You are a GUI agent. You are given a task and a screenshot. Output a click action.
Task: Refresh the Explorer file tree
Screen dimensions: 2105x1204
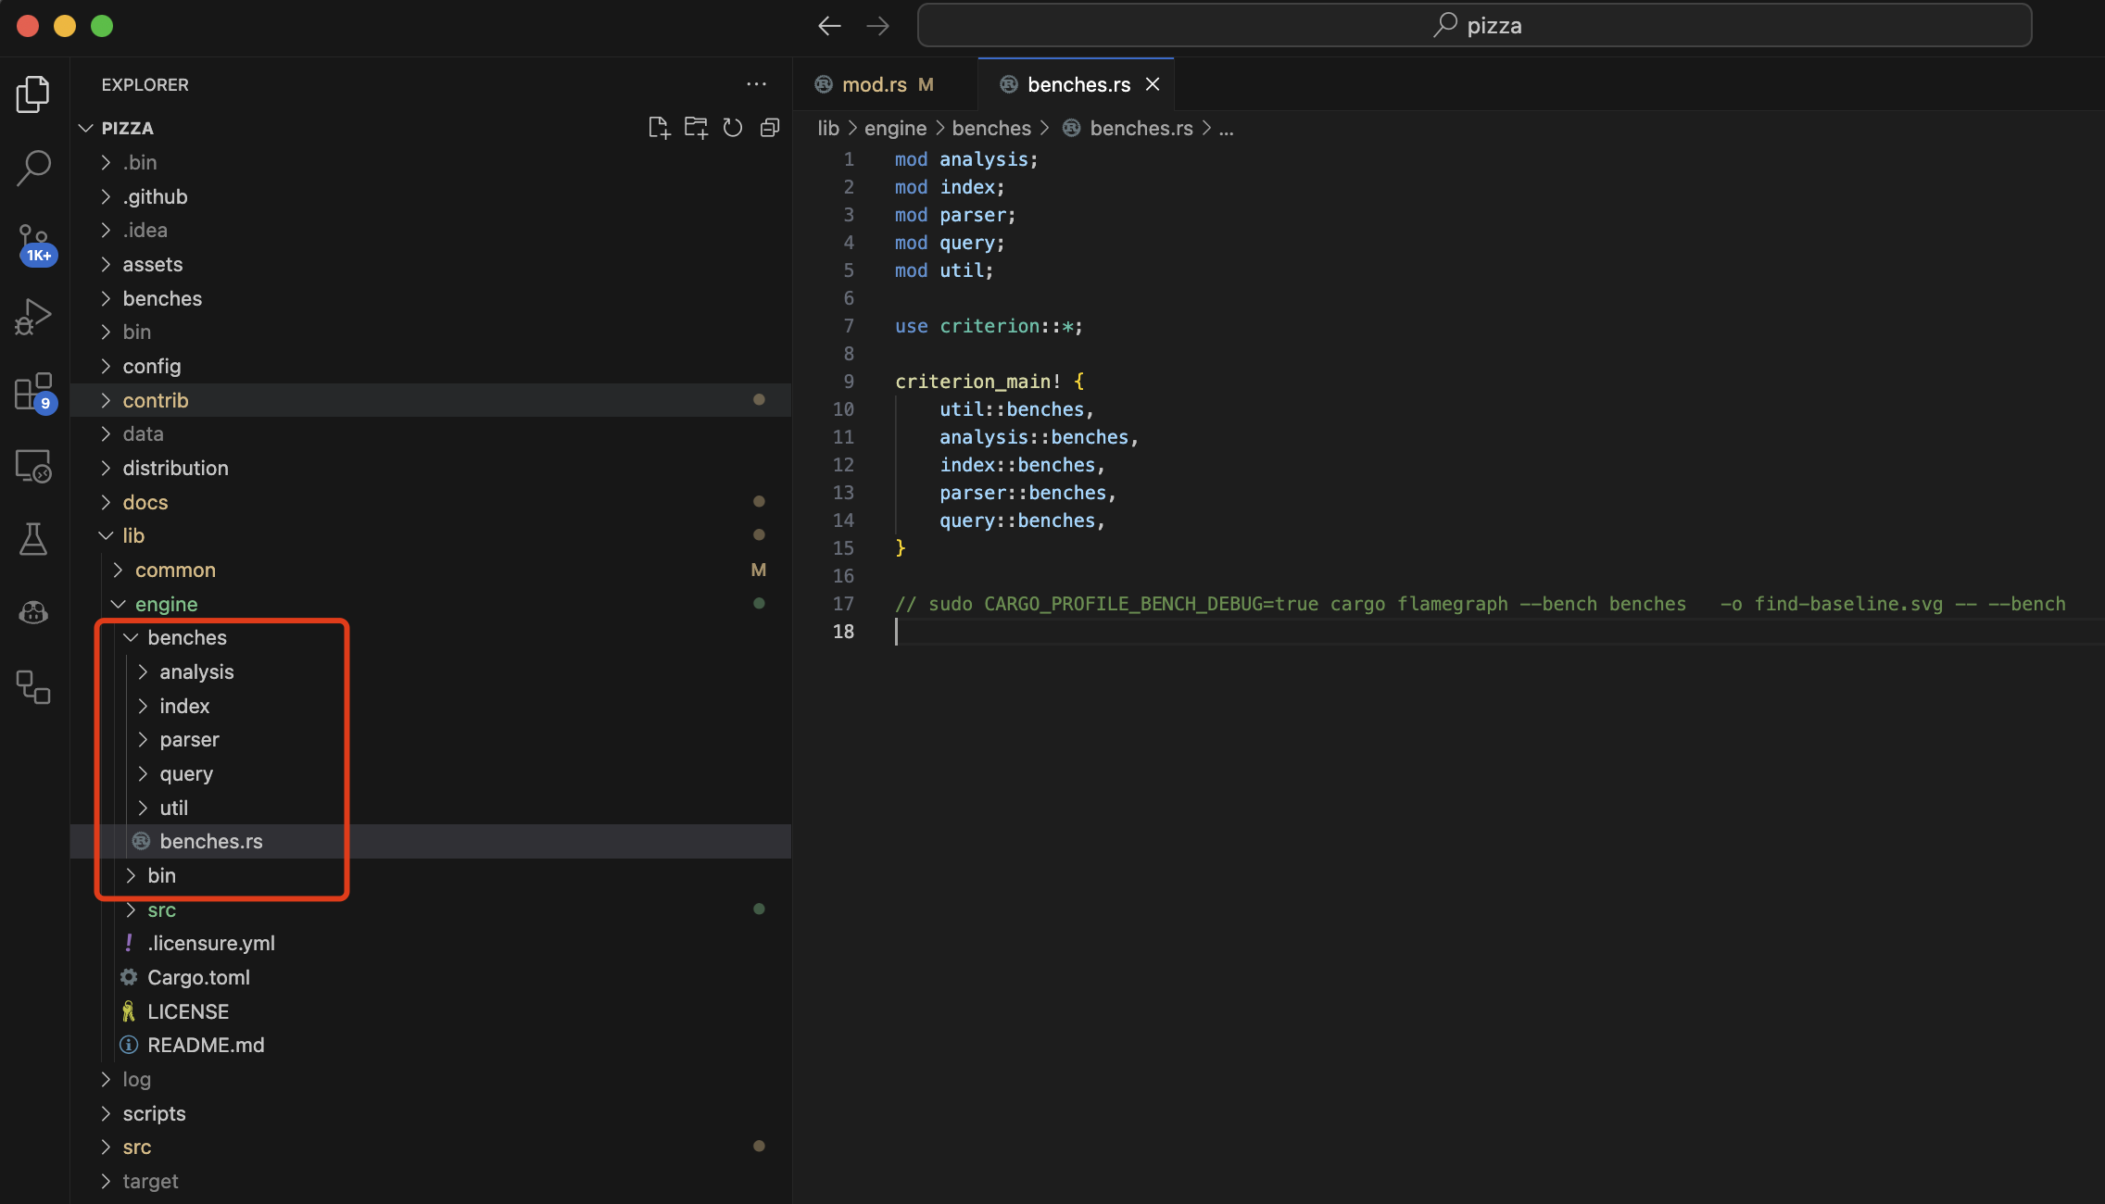pyautogui.click(x=733, y=128)
